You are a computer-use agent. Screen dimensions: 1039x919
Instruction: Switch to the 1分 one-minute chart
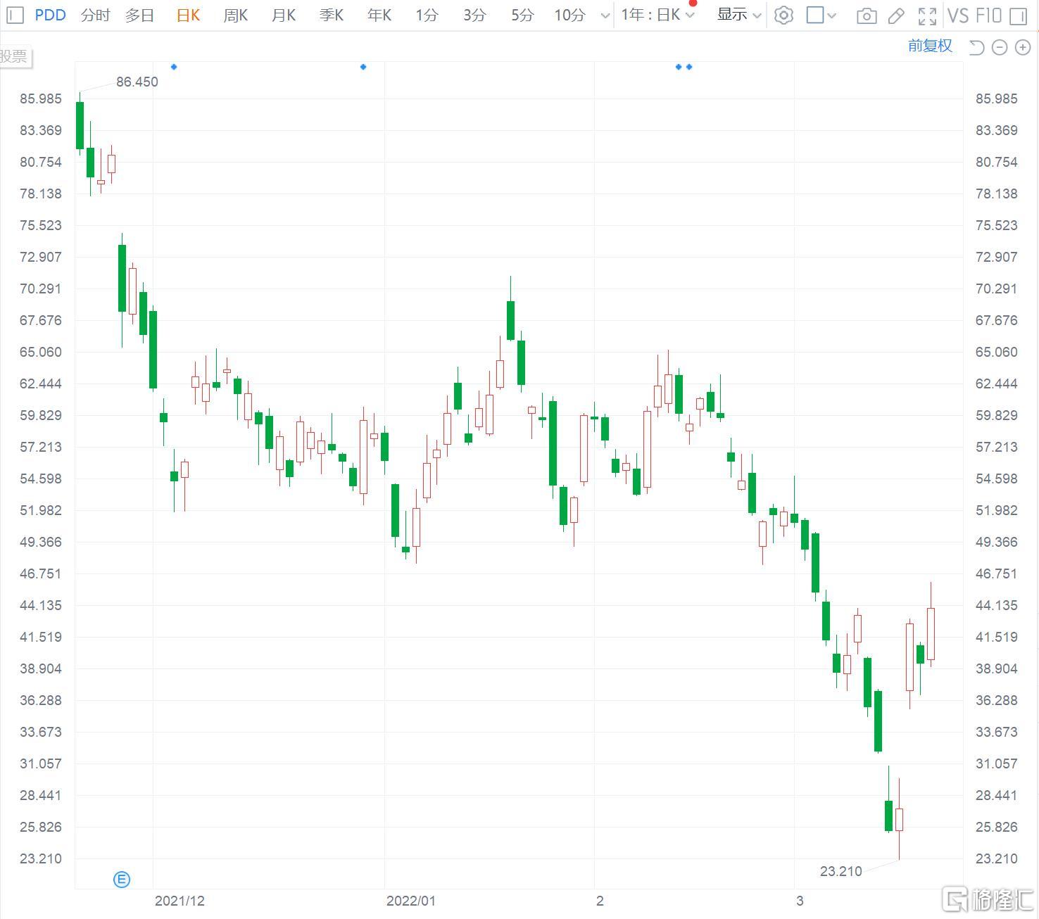pyautogui.click(x=427, y=15)
